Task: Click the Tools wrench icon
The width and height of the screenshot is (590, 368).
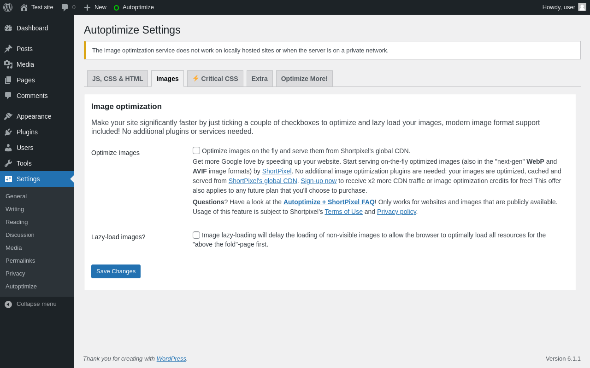Action: (x=8, y=163)
